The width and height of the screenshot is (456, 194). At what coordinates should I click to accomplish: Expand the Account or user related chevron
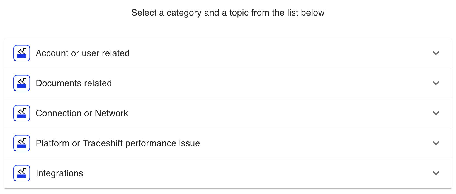[x=436, y=53]
